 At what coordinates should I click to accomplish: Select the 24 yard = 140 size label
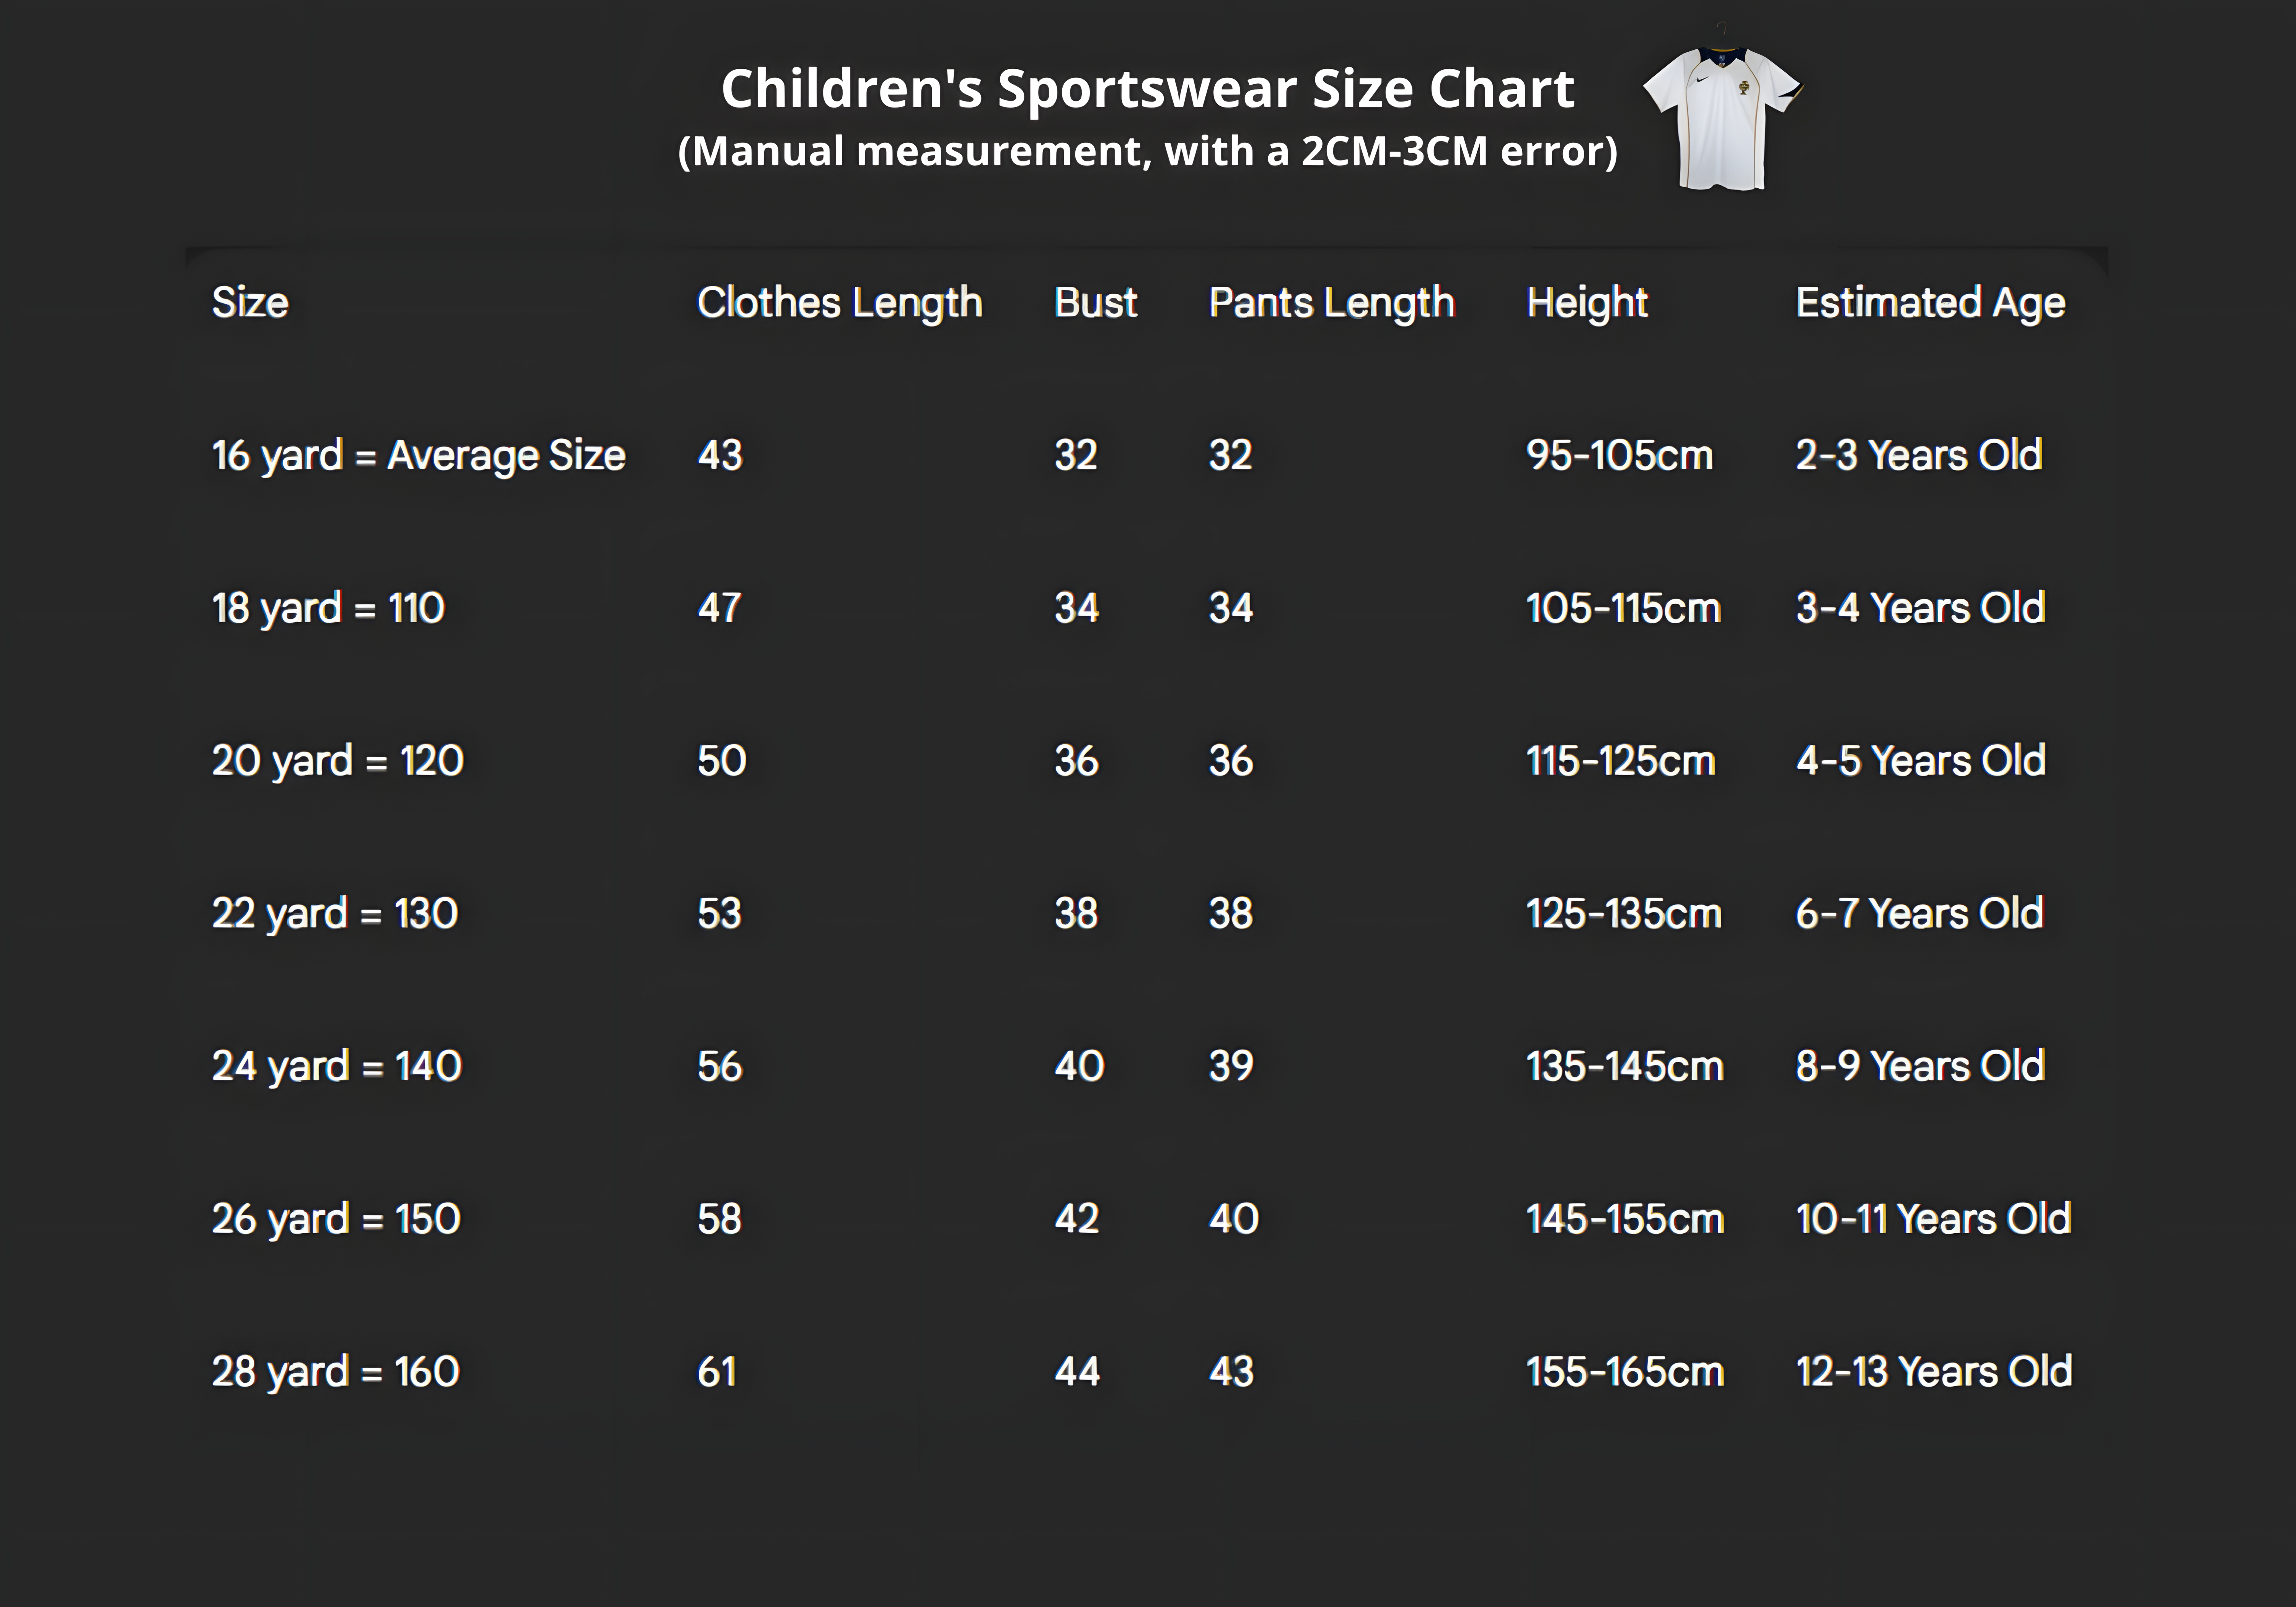(336, 1066)
